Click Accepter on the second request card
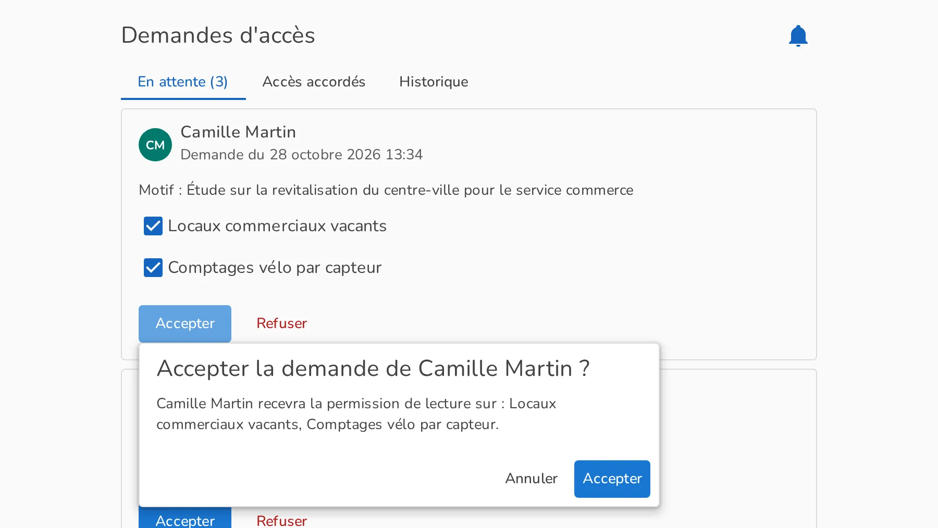The image size is (938, 528). (185, 518)
